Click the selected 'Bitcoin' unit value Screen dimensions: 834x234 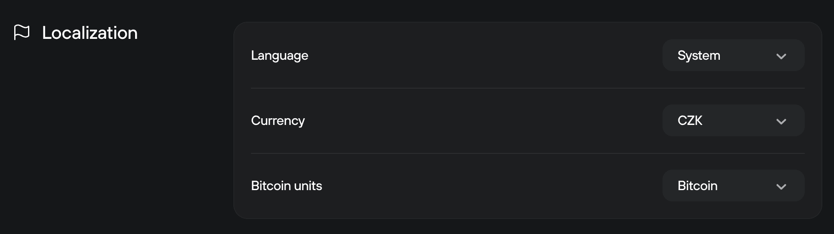(x=697, y=186)
